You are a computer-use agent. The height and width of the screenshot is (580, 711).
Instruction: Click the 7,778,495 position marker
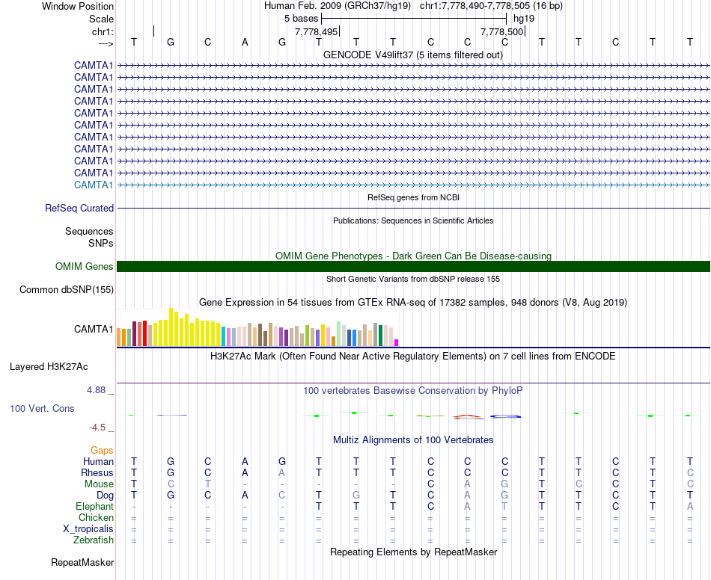click(x=316, y=31)
